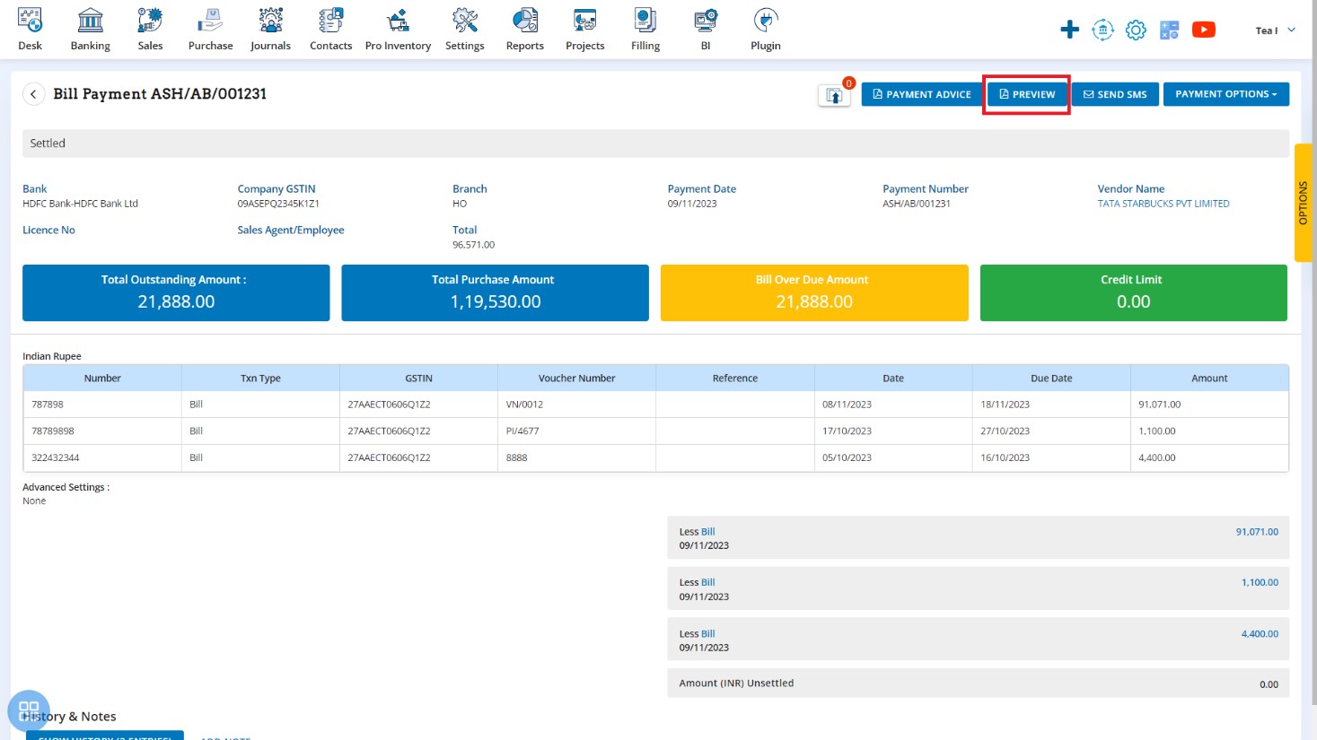Click the 4,400.00 amount link on right
The width and height of the screenshot is (1317, 740).
tap(1260, 633)
